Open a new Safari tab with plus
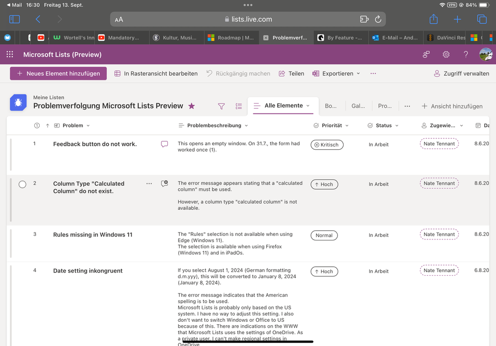Screen dimensions: 496x346 tap(457, 19)
